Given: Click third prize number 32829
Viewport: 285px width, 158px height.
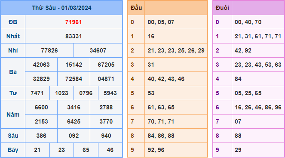Looking at the screenshot, I should (41, 79).
